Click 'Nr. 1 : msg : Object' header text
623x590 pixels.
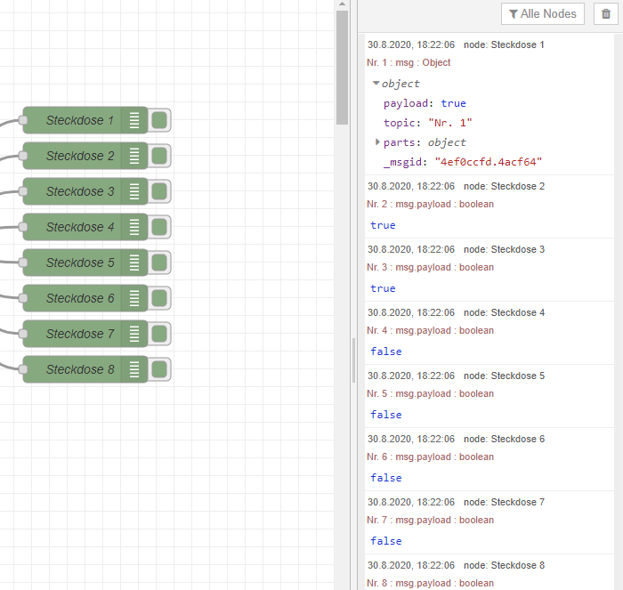click(409, 63)
